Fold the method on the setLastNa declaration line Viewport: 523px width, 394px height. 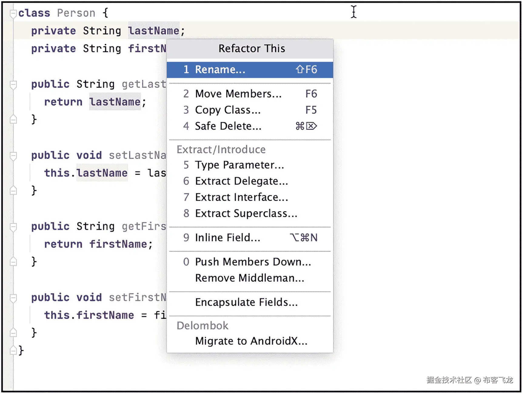point(13,156)
